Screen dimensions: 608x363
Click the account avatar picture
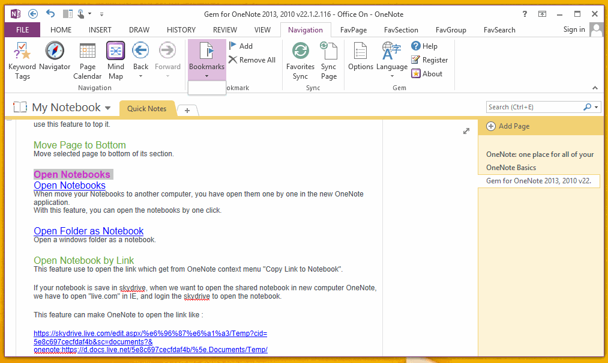point(597,29)
